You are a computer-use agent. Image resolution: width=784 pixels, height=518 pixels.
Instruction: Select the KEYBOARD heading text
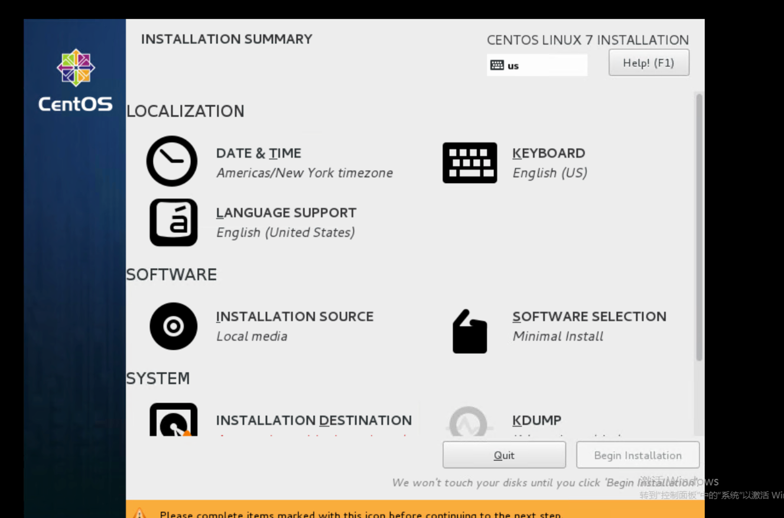click(x=548, y=154)
